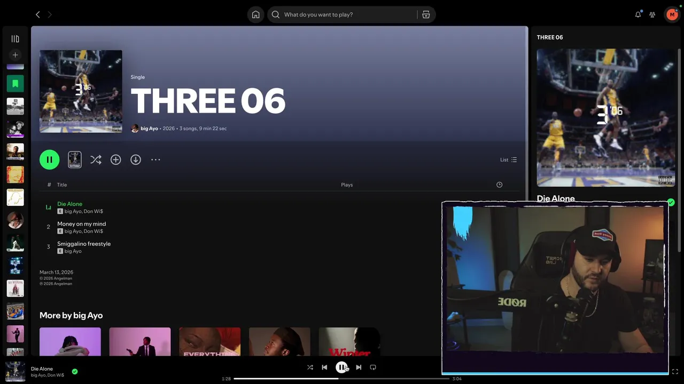The width and height of the screenshot is (684, 384).
Task: Toggle repeat in the player bar
Action: (373, 367)
